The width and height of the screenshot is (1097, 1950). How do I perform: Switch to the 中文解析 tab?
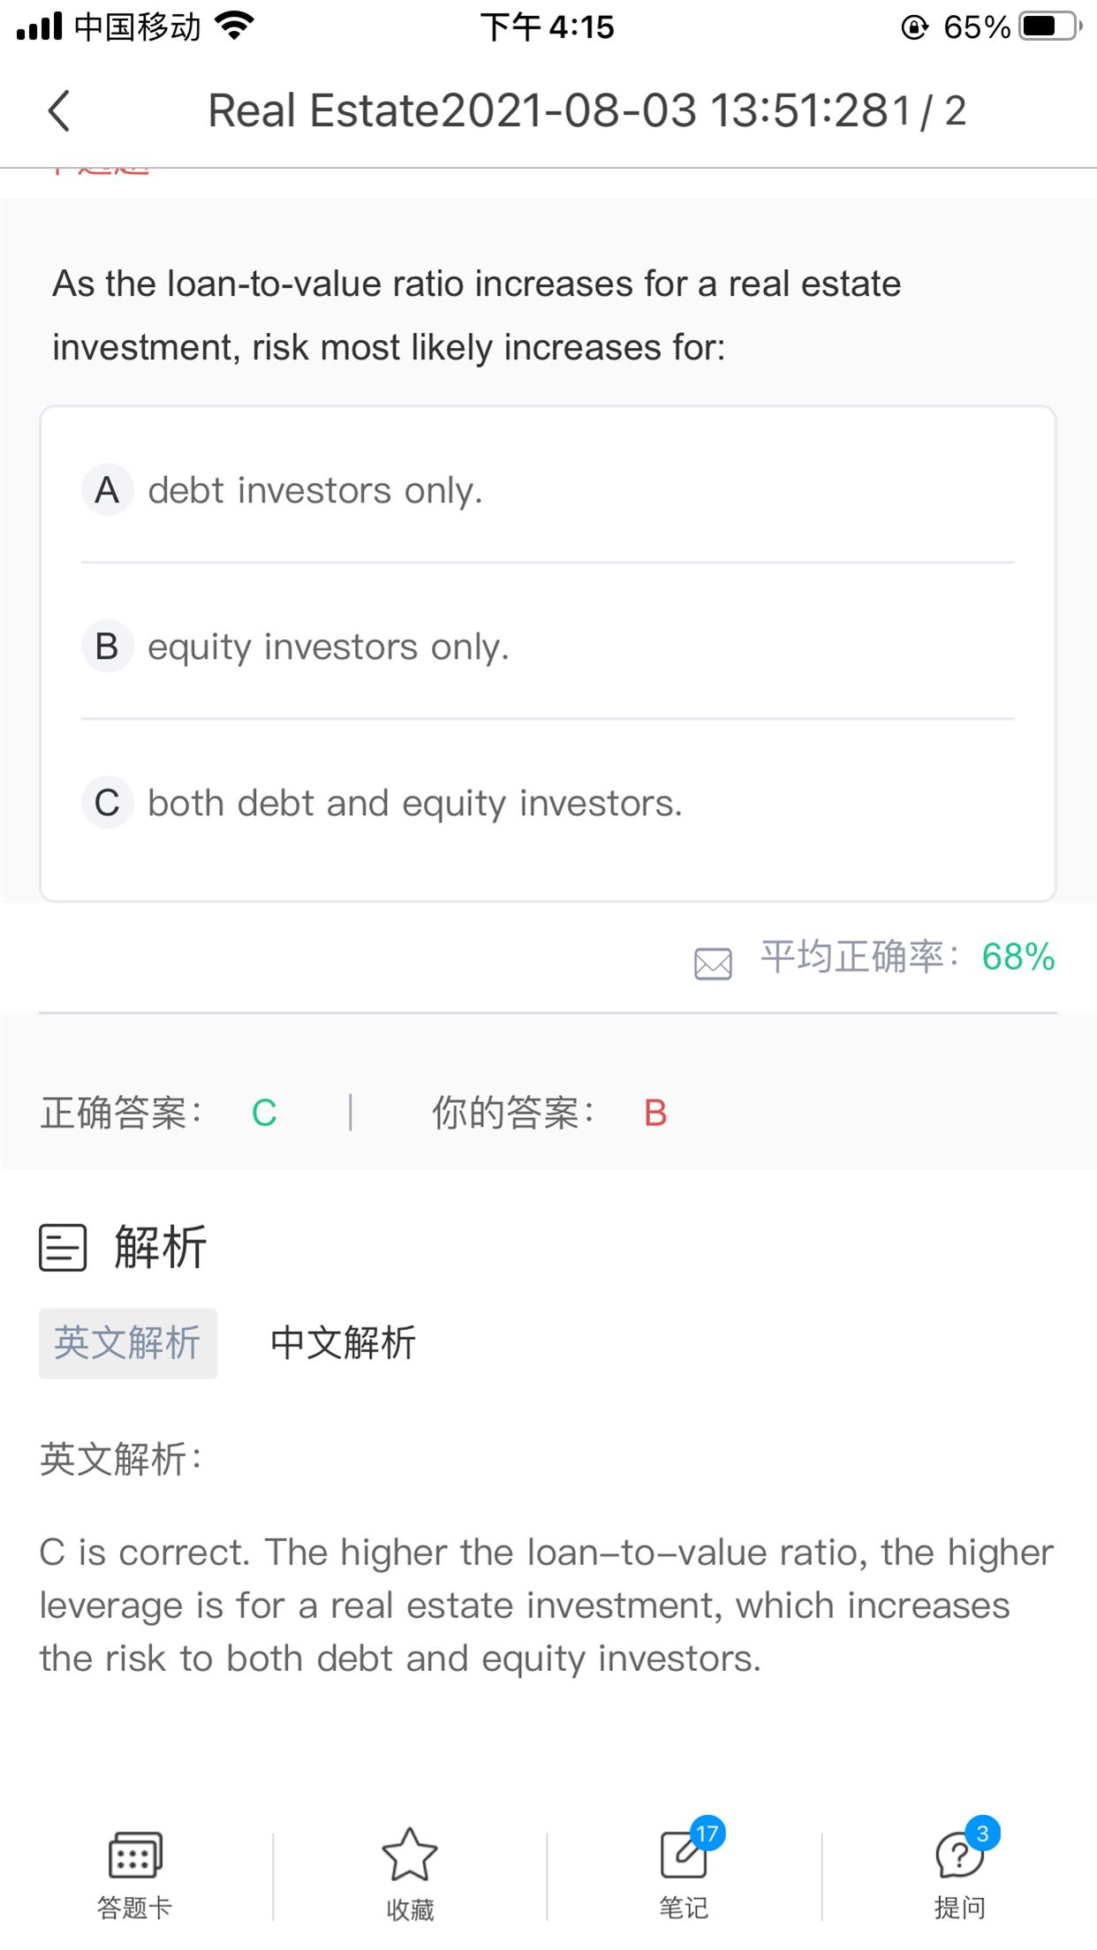pos(343,1343)
